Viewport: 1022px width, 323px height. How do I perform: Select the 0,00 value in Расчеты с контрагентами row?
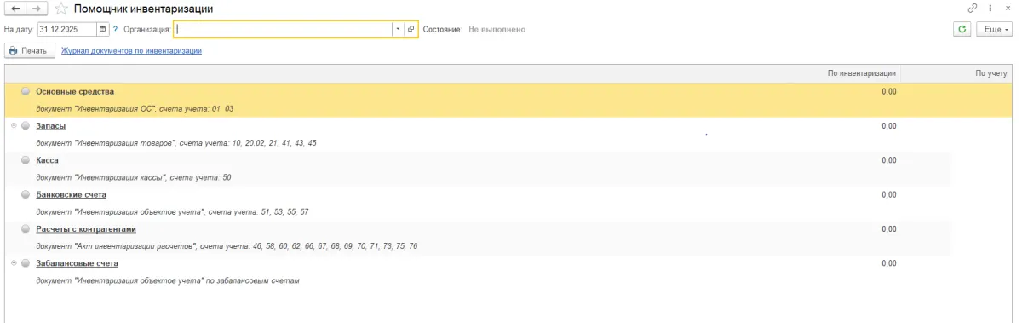tap(889, 229)
